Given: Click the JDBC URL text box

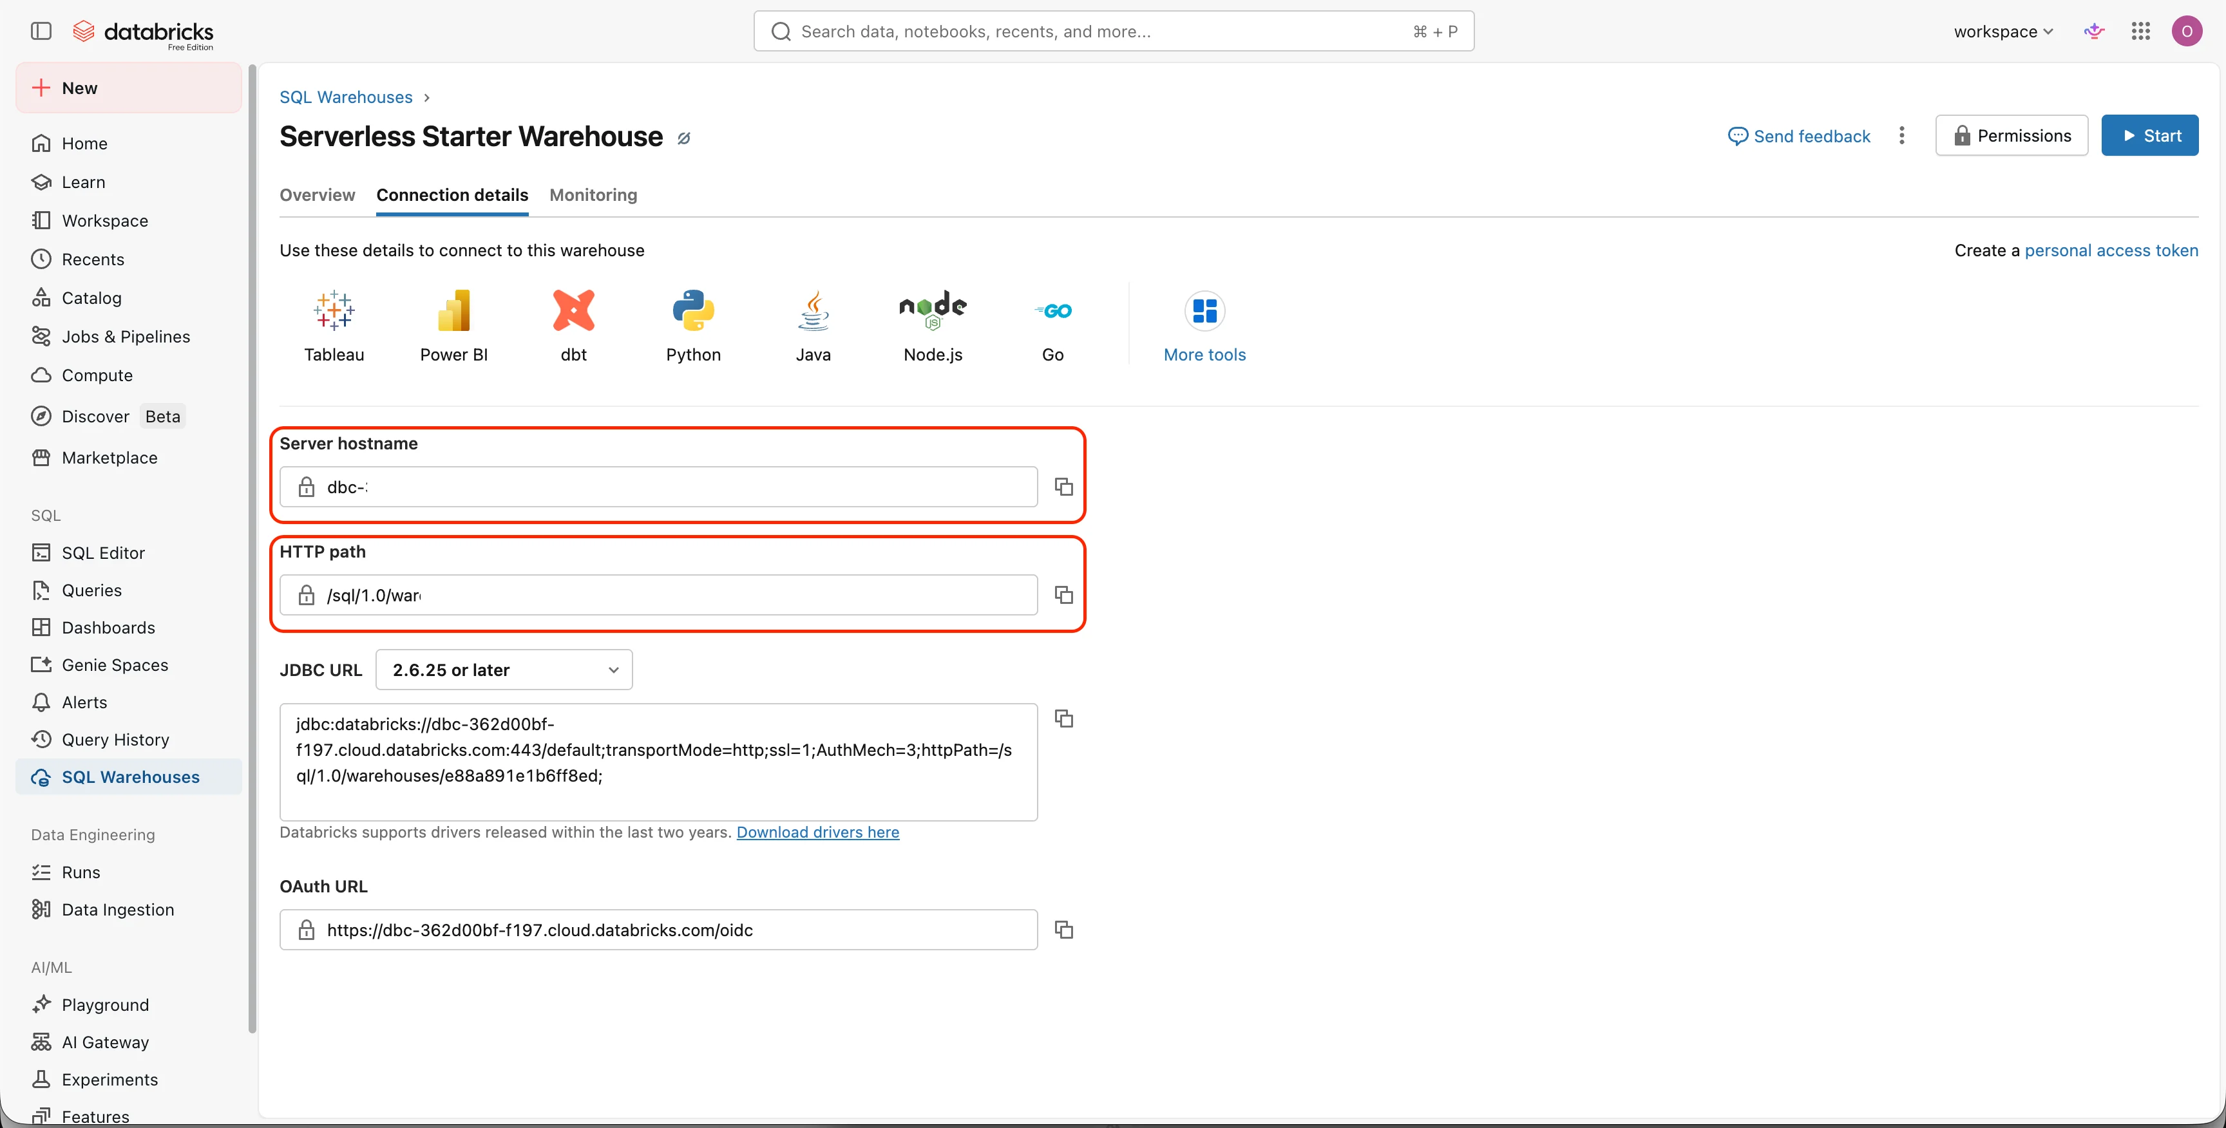Looking at the screenshot, I should click(658, 762).
